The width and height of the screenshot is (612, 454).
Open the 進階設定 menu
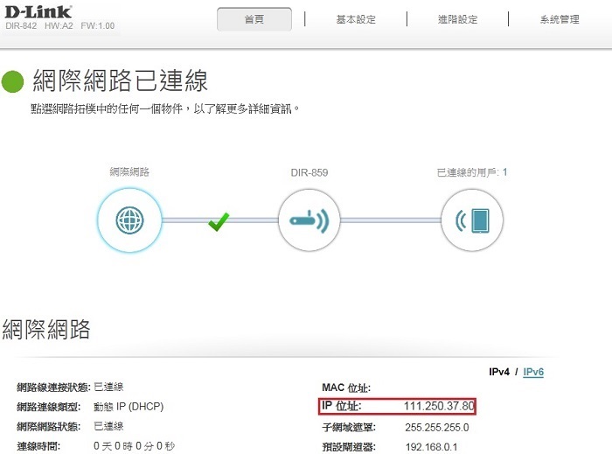pos(457,19)
